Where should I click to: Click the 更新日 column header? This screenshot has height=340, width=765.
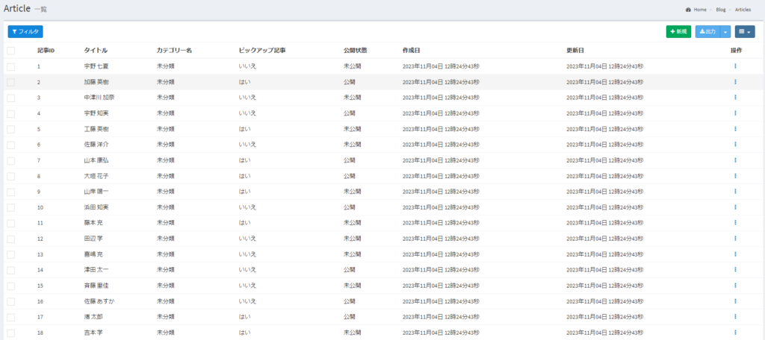pyautogui.click(x=575, y=51)
